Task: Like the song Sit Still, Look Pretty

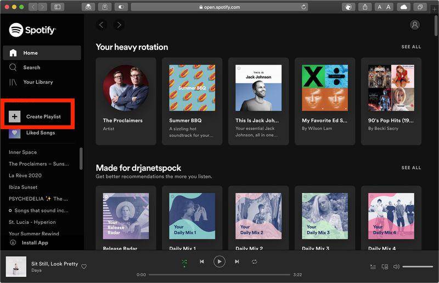Action: (x=84, y=267)
